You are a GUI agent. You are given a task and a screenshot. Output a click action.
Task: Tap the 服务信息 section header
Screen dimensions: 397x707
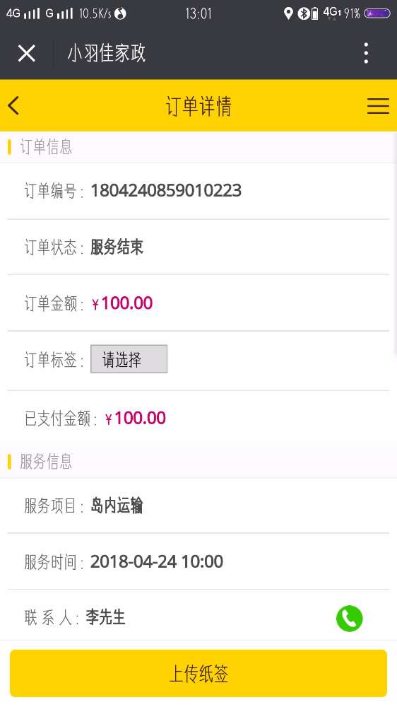198,462
